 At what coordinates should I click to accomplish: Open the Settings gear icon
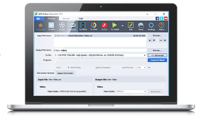151,26
